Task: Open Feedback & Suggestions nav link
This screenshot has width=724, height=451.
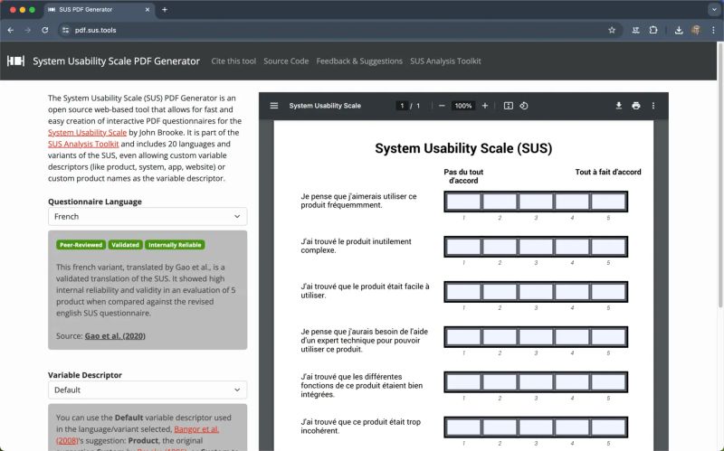Action: pyautogui.click(x=359, y=61)
